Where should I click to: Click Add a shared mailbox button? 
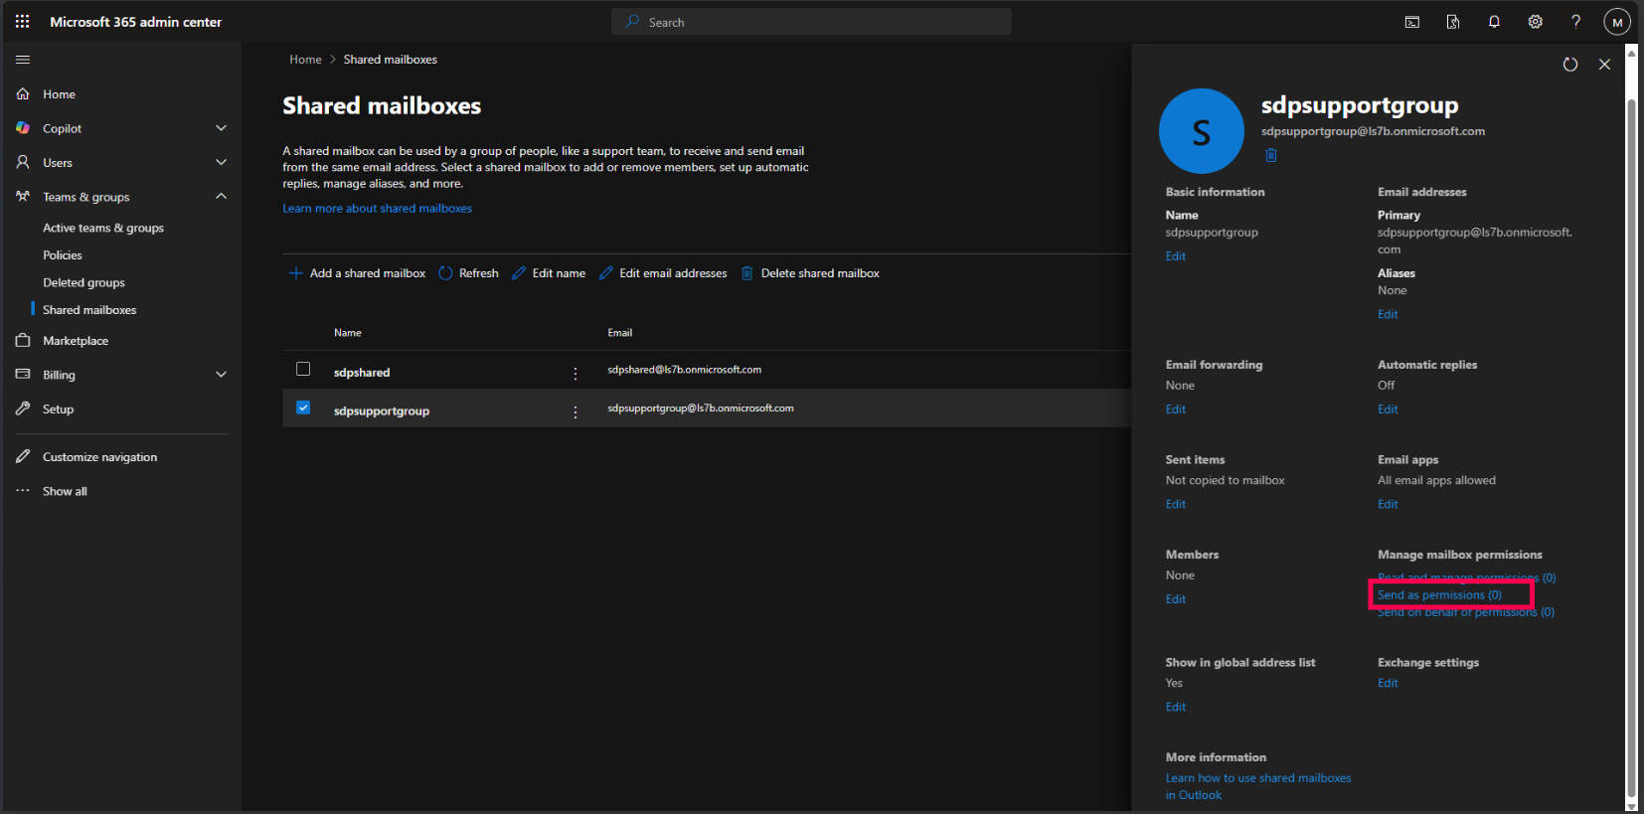(x=357, y=273)
